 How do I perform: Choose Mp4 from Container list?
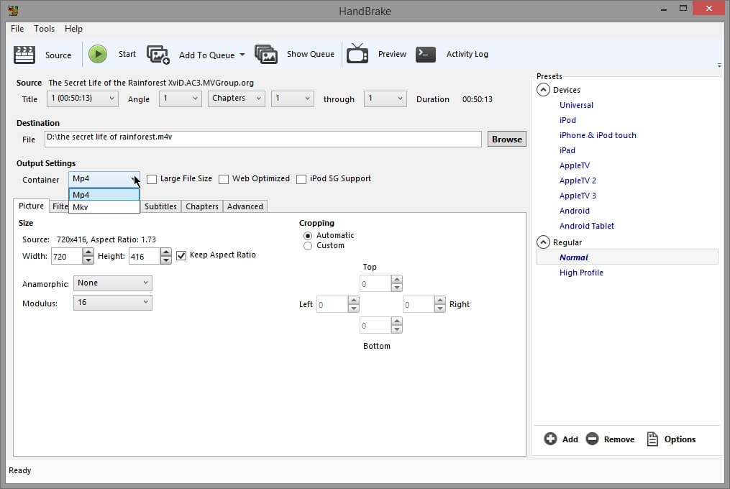point(104,195)
